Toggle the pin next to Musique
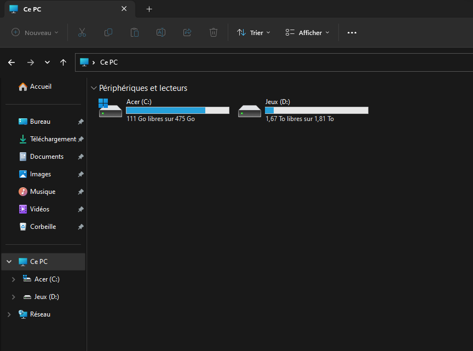The image size is (473, 351). coord(80,192)
